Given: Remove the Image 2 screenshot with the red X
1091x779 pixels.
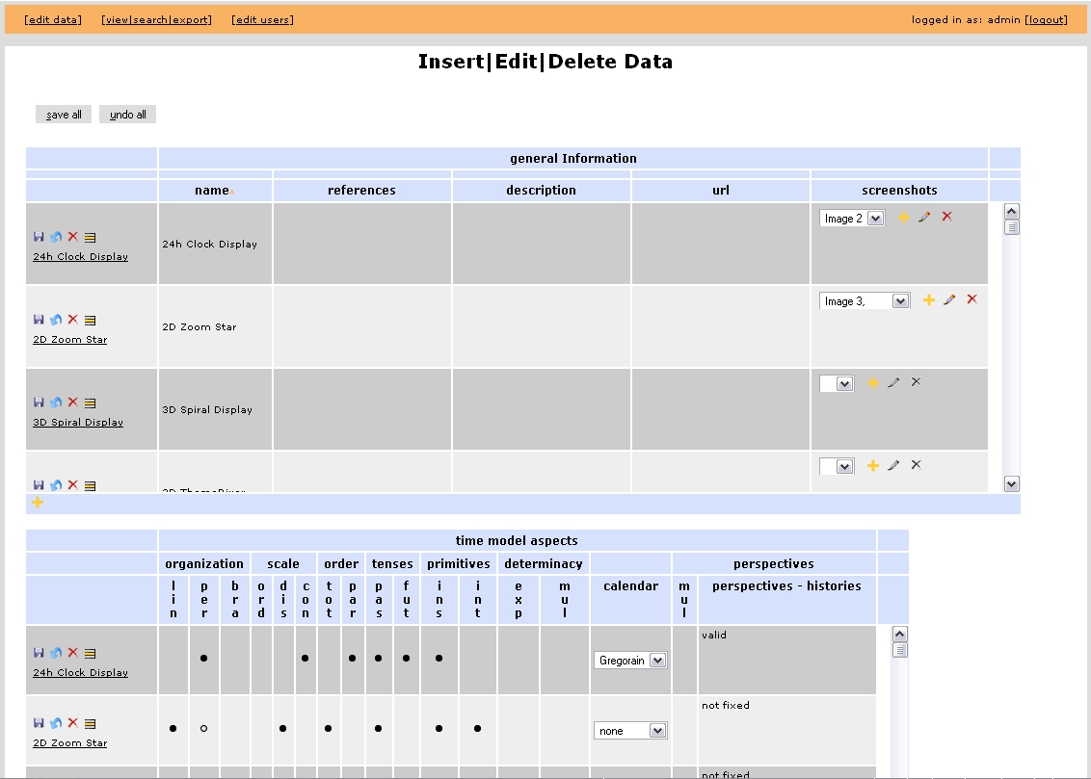Looking at the screenshot, I should point(946,217).
